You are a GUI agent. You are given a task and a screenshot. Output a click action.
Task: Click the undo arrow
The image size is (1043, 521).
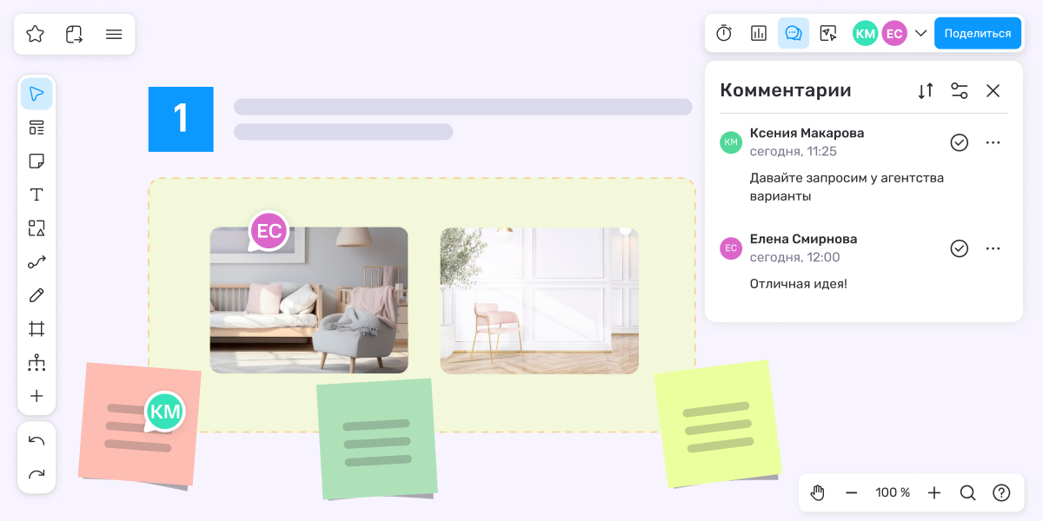(x=37, y=441)
